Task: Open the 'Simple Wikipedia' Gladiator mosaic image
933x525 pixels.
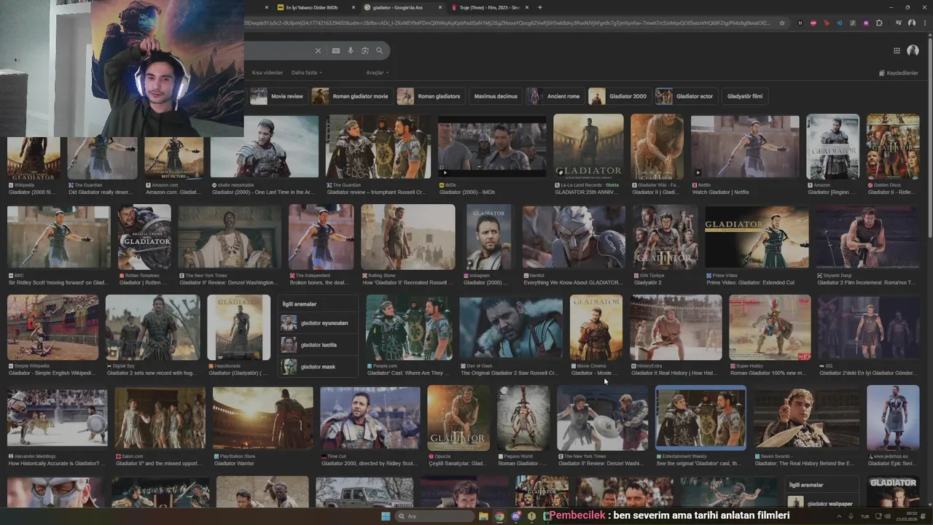Action: tap(52, 327)
